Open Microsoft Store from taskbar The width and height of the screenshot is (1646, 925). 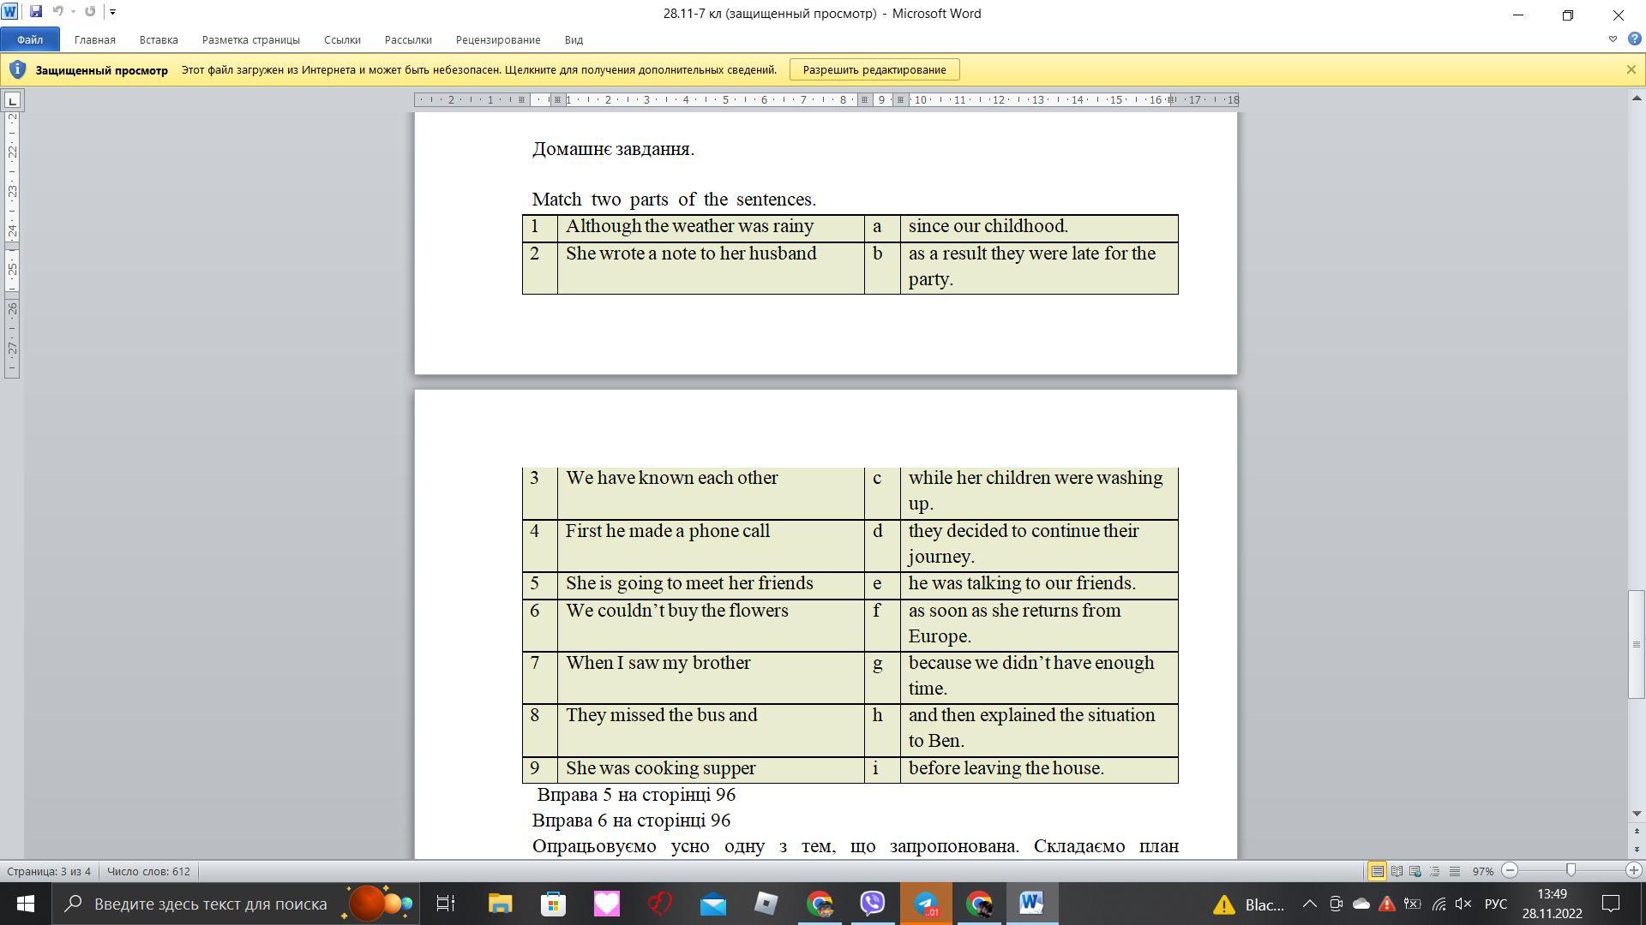click(553, 904)
